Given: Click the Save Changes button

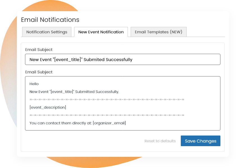Looking at the screenshot, I should tap(200, 141).
